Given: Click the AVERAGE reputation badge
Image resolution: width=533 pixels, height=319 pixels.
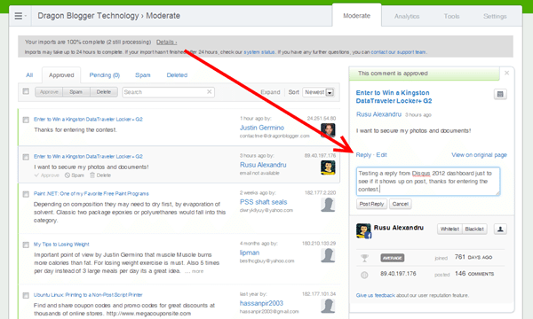Looking at the screenshot, I should (x=393, y=258).
